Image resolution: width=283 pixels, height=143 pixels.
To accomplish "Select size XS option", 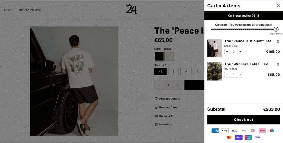I will [161, 71].
